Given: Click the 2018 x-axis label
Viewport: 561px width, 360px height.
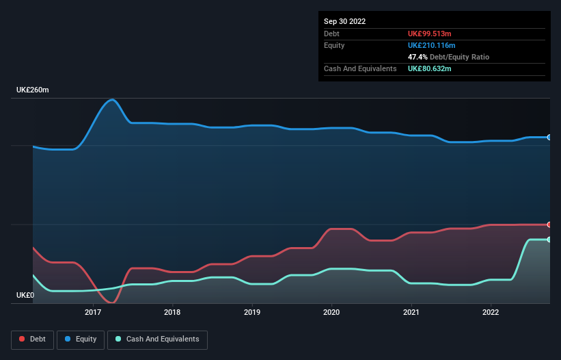Looking at the screenshot, I should point(172,312).
